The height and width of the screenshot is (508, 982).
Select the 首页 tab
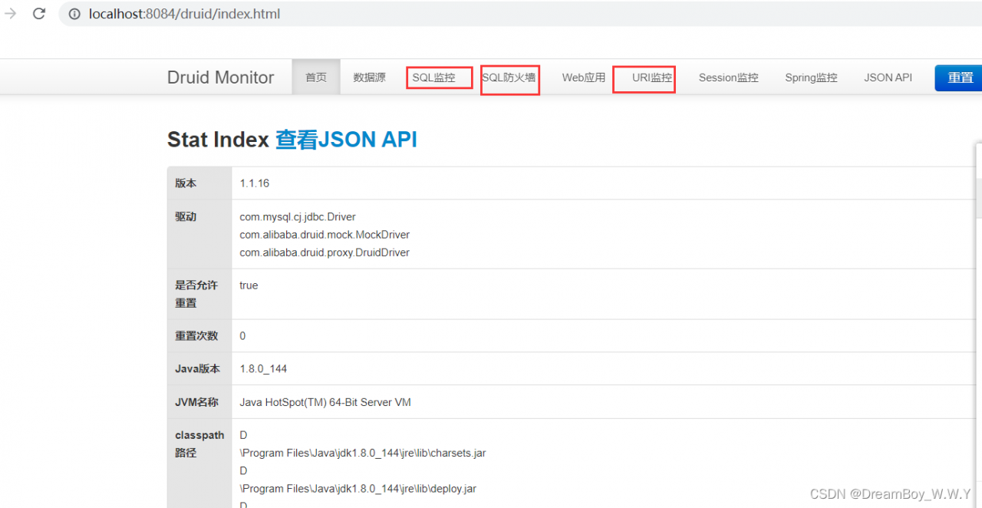[x=316, y=78]
